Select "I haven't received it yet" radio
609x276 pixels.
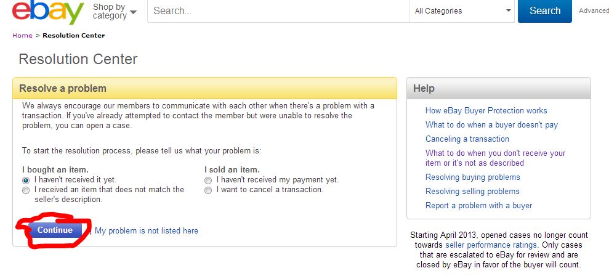26,180
